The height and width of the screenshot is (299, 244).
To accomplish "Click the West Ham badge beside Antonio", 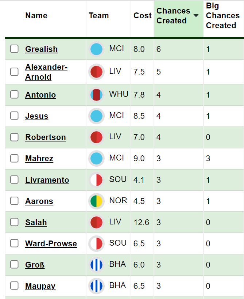I will tap(97, 95).
